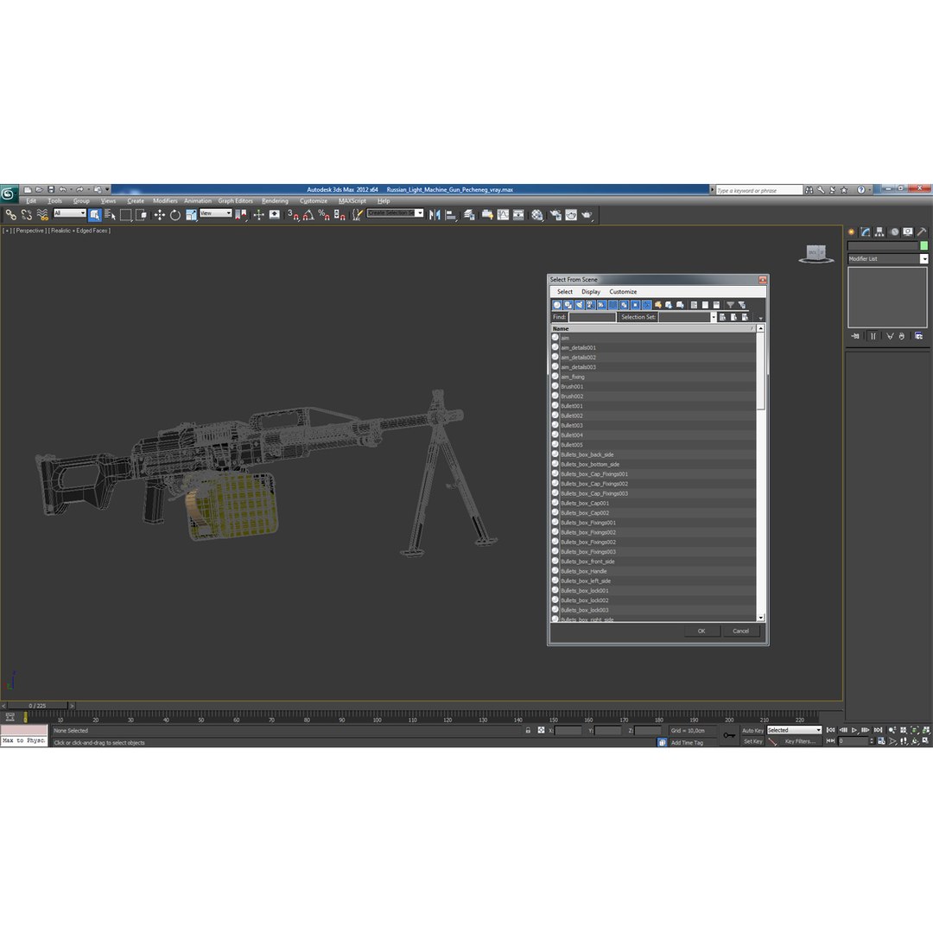Open the key mode Selected dropdown
Image resolution: width=933 pixels, height=933 pixels.
click(x=794, y=730)
